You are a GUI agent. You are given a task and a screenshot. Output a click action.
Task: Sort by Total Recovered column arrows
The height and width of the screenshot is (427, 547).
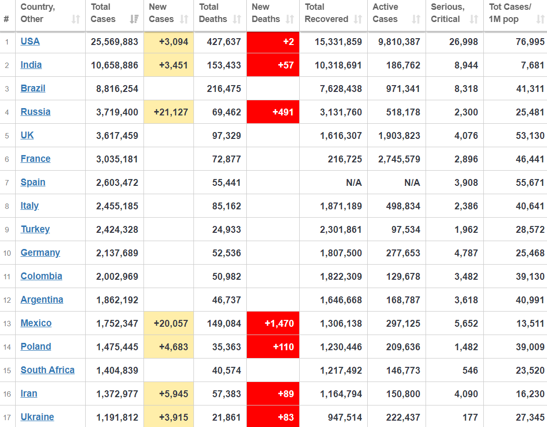358,19
